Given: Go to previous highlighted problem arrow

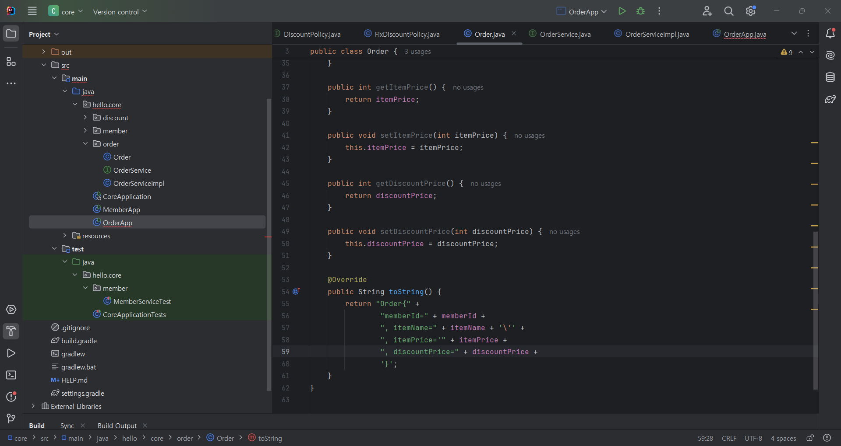Looking at the screenshot, I should click(801, 52).
